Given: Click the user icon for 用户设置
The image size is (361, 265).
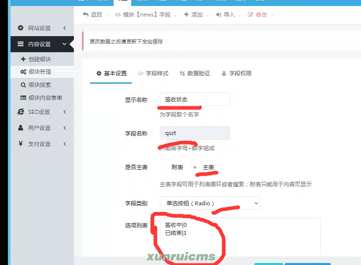Looking at the screenshot, I should pos(21,128).
